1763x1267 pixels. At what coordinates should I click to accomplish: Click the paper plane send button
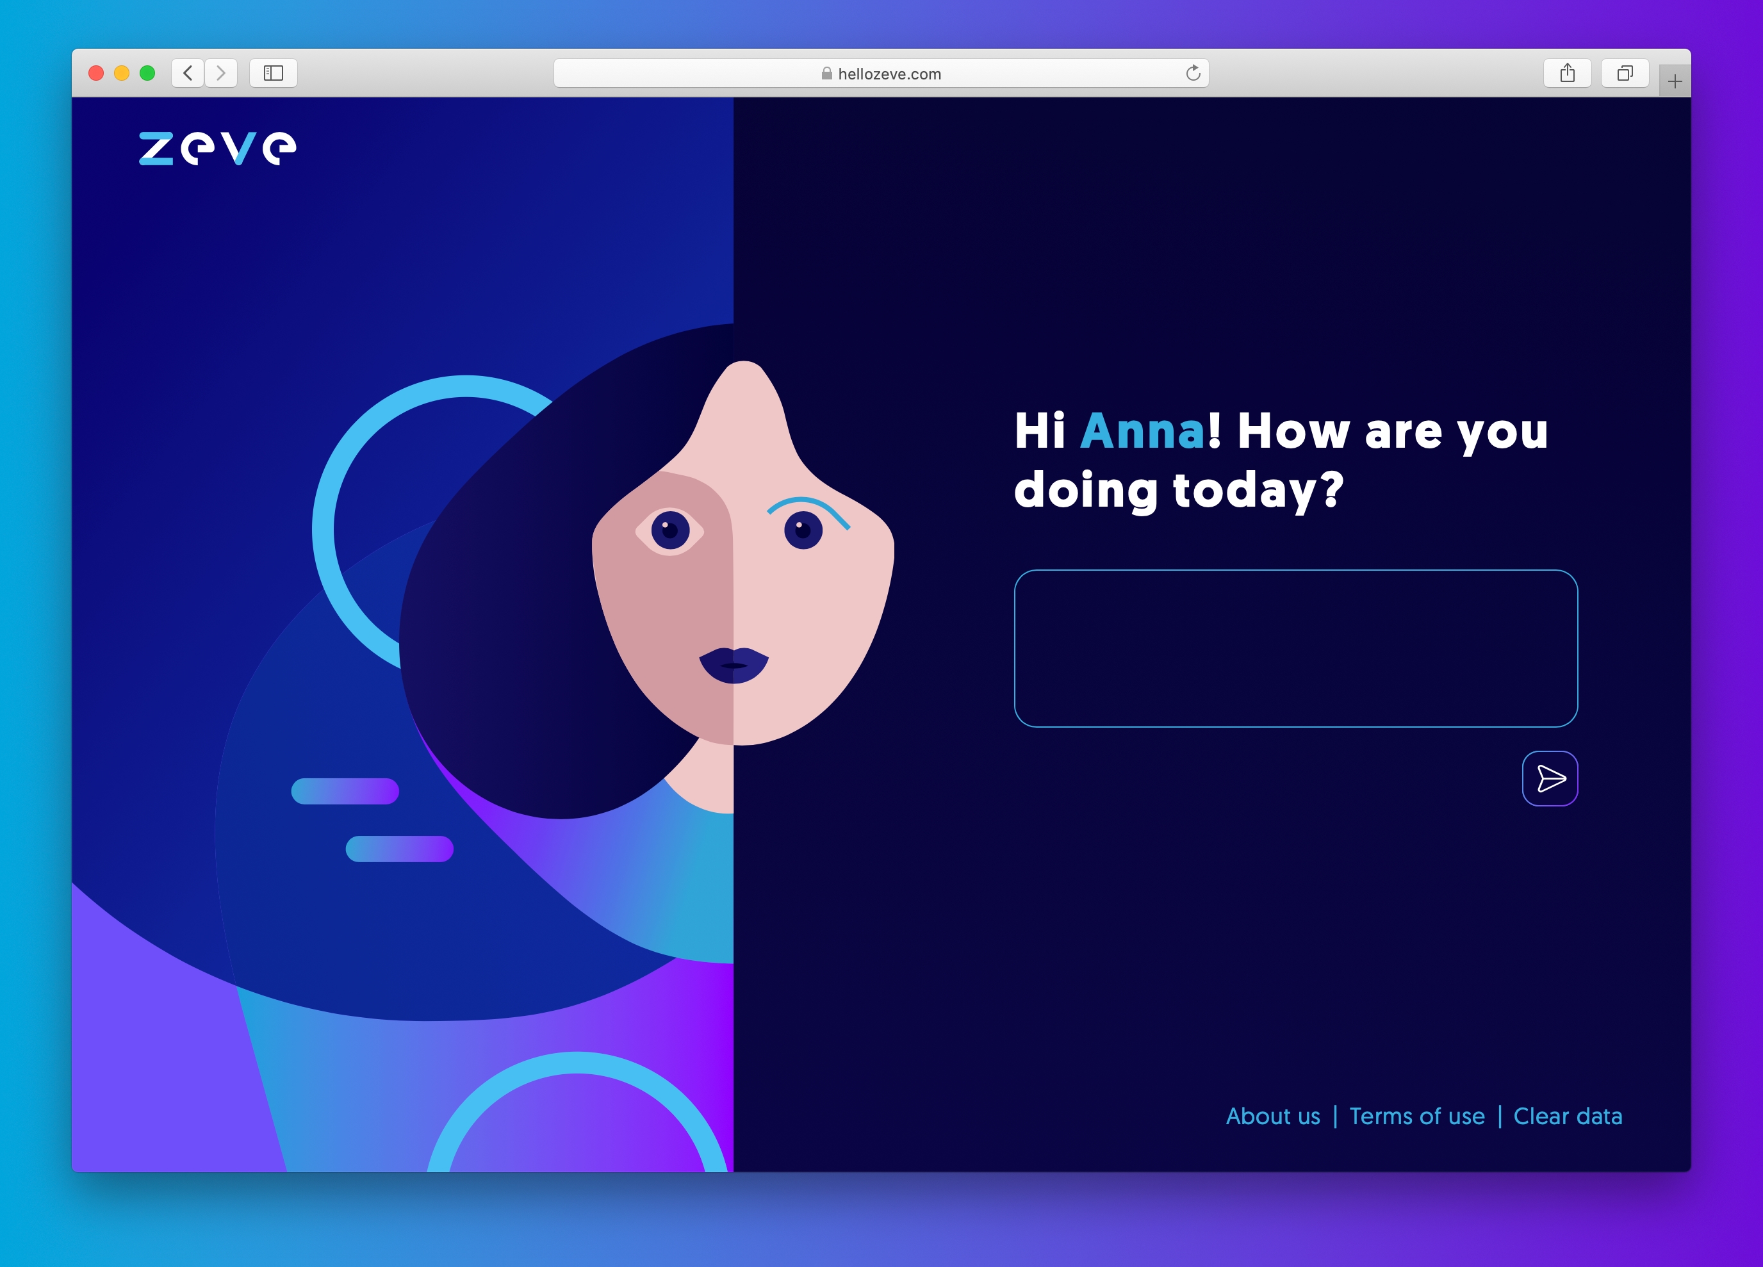(1549, 778)
